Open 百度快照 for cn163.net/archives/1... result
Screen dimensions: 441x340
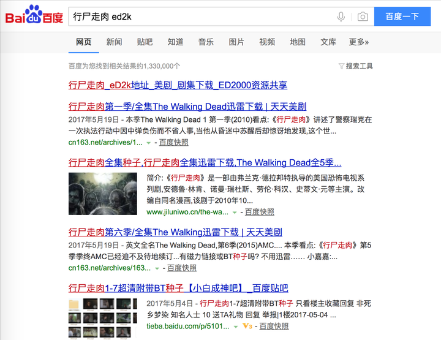(173, 142)
